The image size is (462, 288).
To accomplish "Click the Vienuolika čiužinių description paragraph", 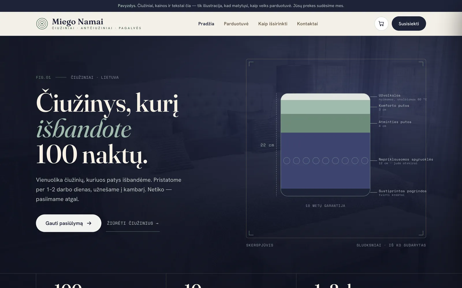I will [x=109, y=190].
